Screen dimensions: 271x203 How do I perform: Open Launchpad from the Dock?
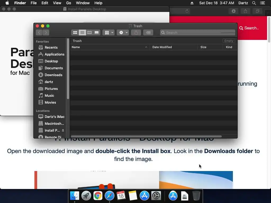coord(86,196)
